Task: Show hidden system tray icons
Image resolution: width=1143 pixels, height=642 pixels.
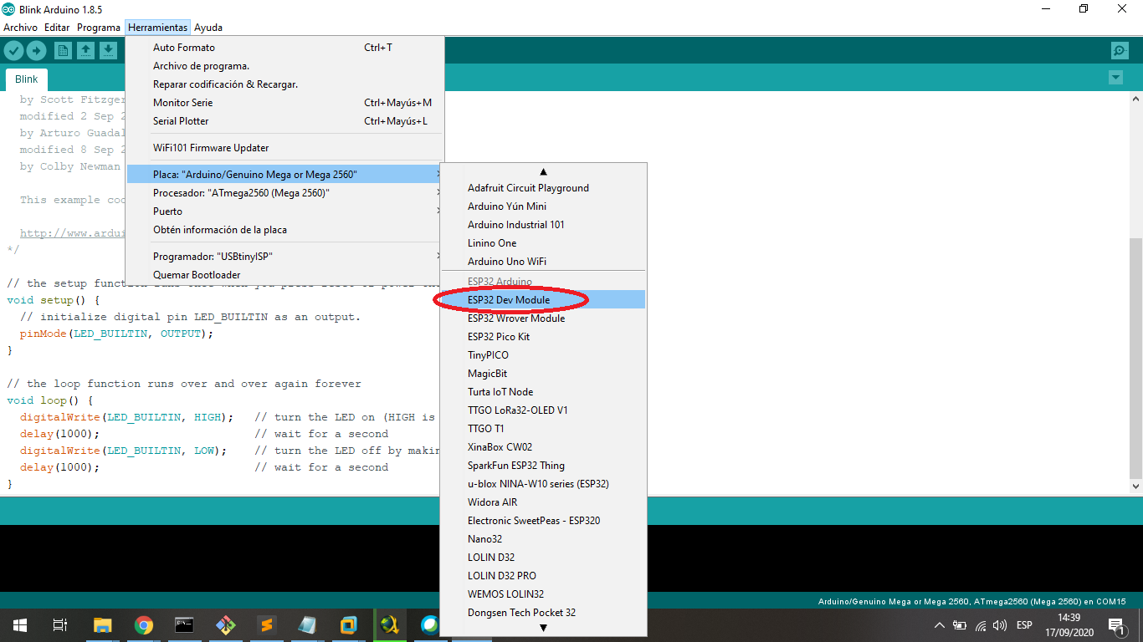Action: point(939,625)
